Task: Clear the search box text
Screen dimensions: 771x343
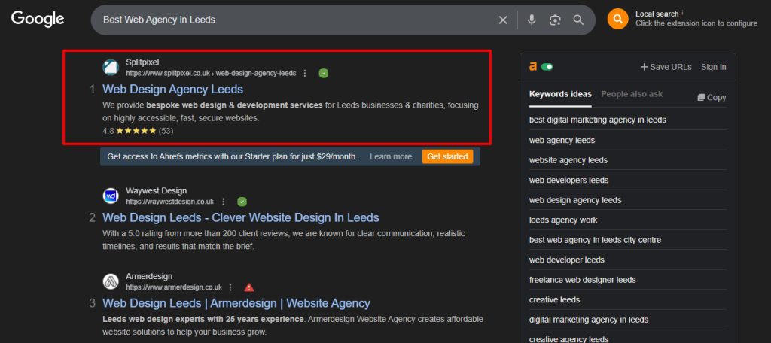Action: pos(503,20)
